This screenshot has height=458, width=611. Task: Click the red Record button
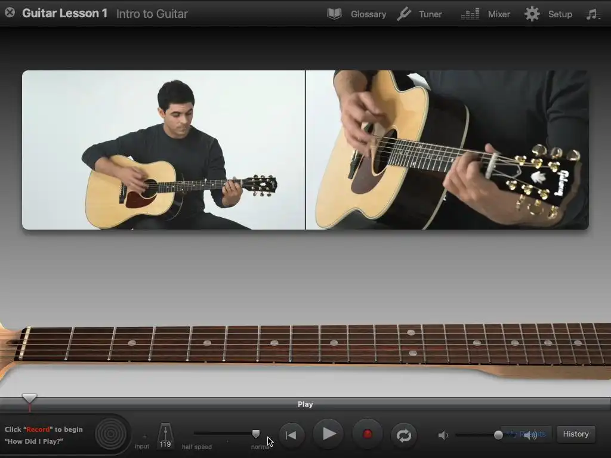[367, 434]
